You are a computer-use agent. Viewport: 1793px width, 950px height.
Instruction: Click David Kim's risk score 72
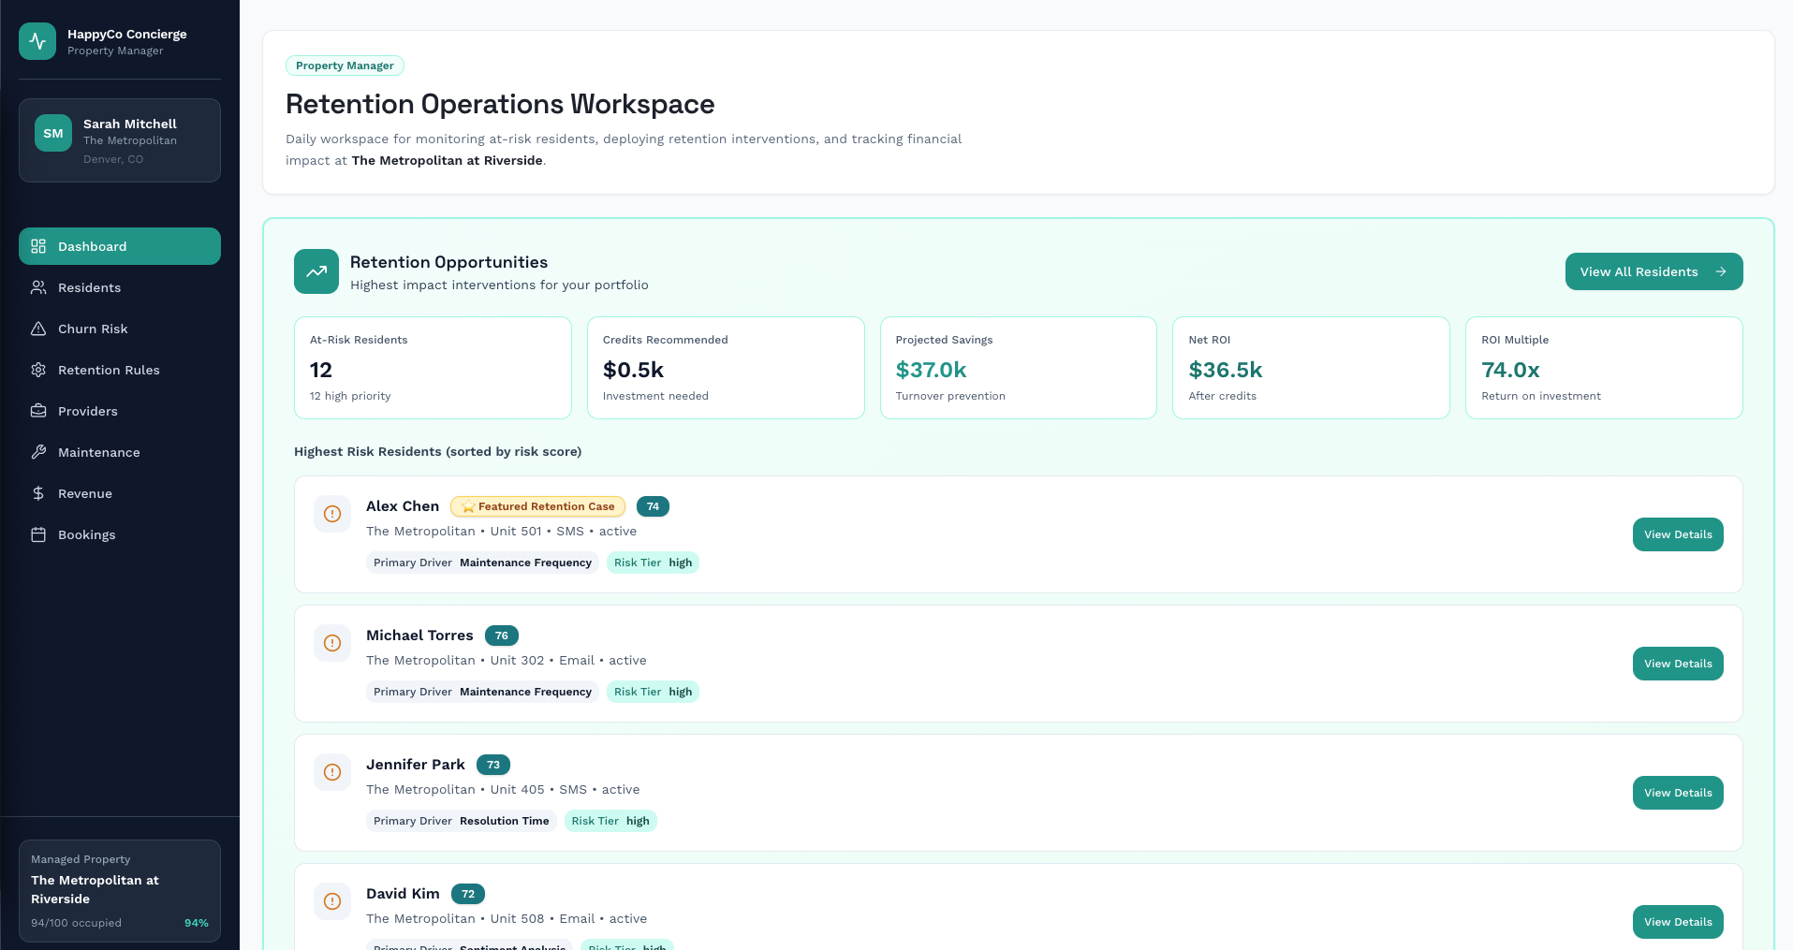click(468, 894)
